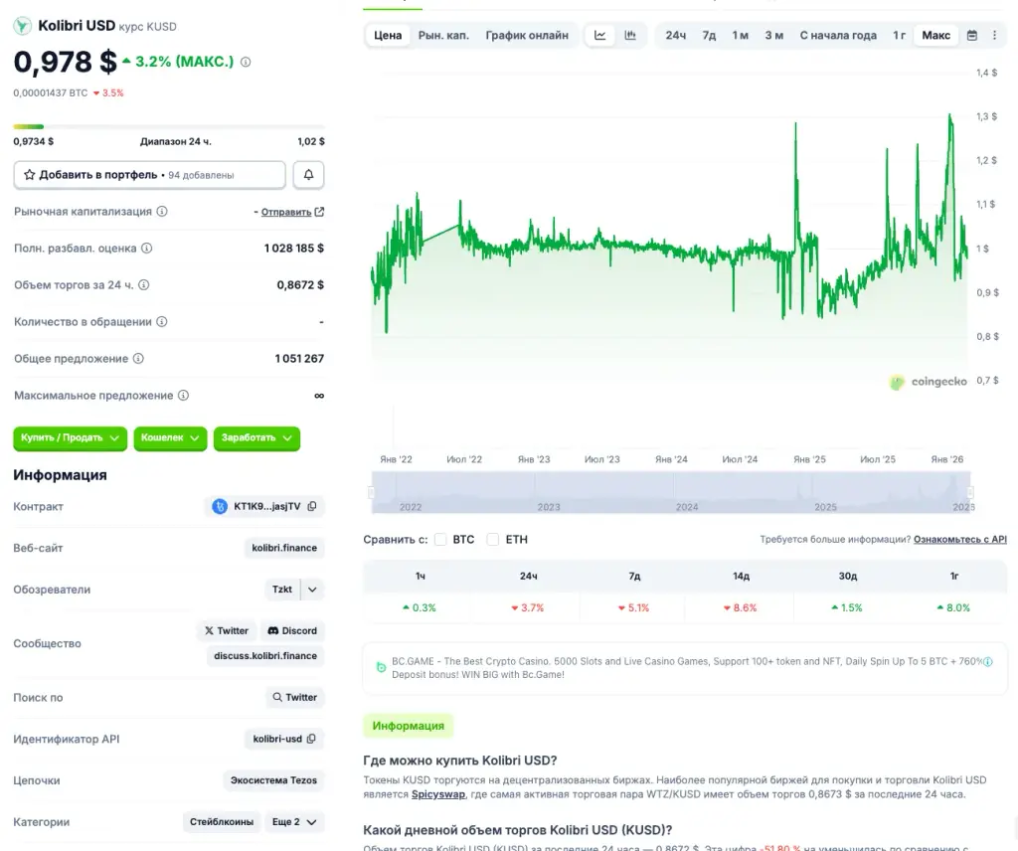The height and width of the screenshot is (851, 1018).
Task: Click the Стейблкоины category tag
Action: [222, 822]
